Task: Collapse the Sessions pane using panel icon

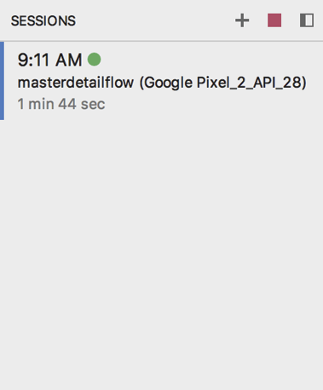Action: point(307,20)
